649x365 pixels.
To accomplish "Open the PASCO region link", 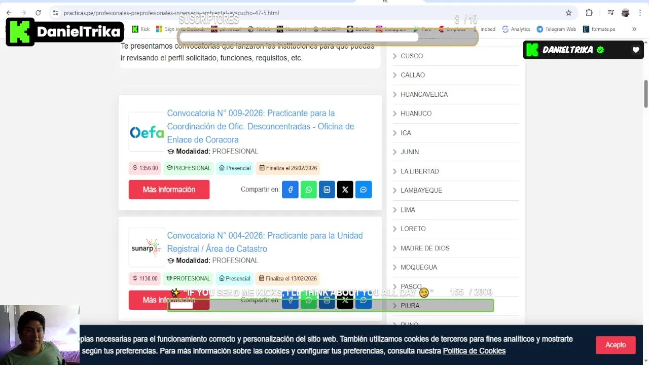I will pos(411,286).
